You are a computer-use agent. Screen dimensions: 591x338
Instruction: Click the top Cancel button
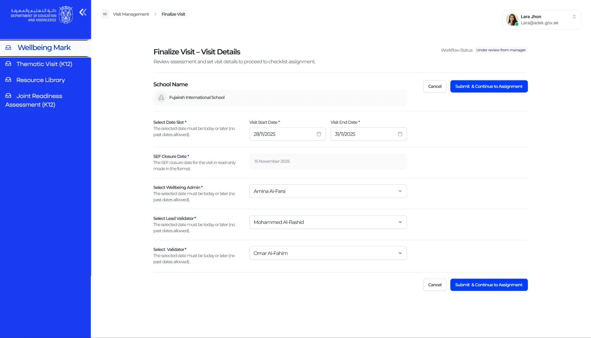click(x=435, y=86)
